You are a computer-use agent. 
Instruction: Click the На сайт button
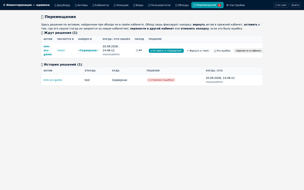point(281,5)
